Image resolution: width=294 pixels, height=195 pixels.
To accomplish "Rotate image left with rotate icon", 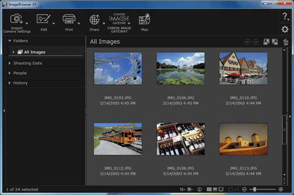I will (x=266, y=42).
